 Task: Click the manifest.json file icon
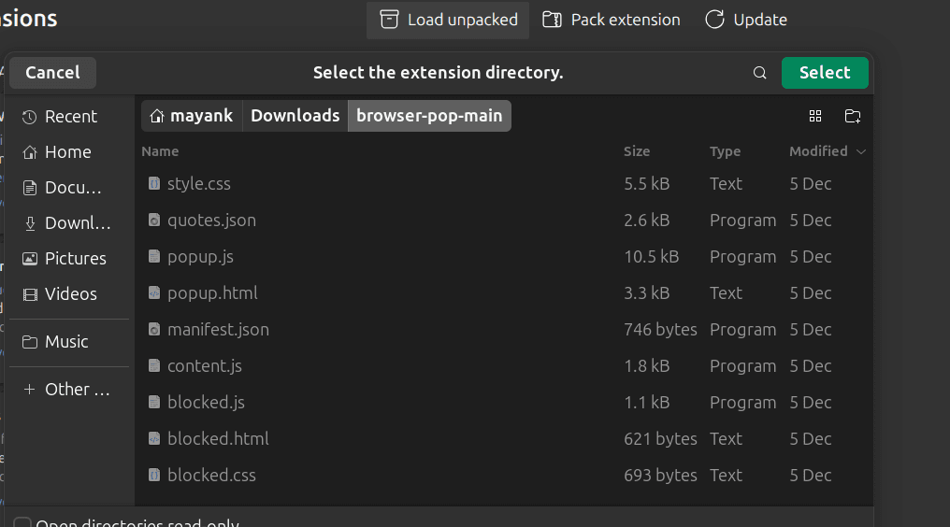coord(154,330)
